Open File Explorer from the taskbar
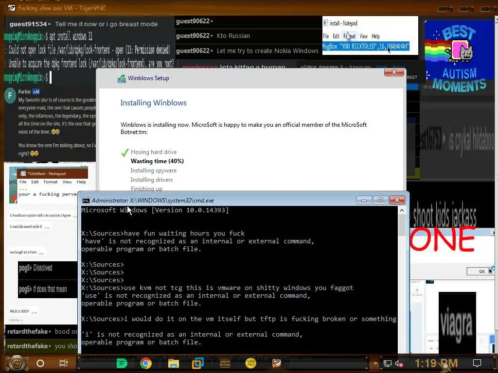The width and height of the screenshot is (498, 373). tap(174, 363)
